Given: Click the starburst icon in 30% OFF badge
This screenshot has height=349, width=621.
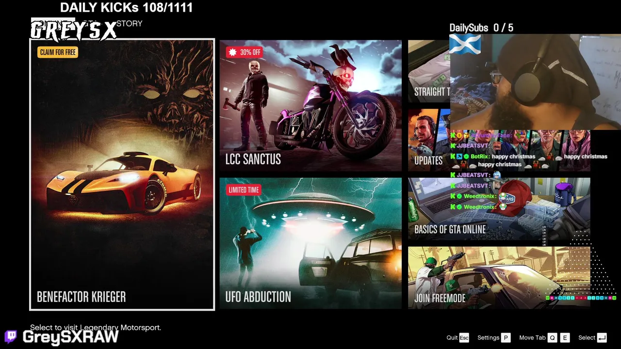Looking at the screenshot, I should [x=233, y=52].
